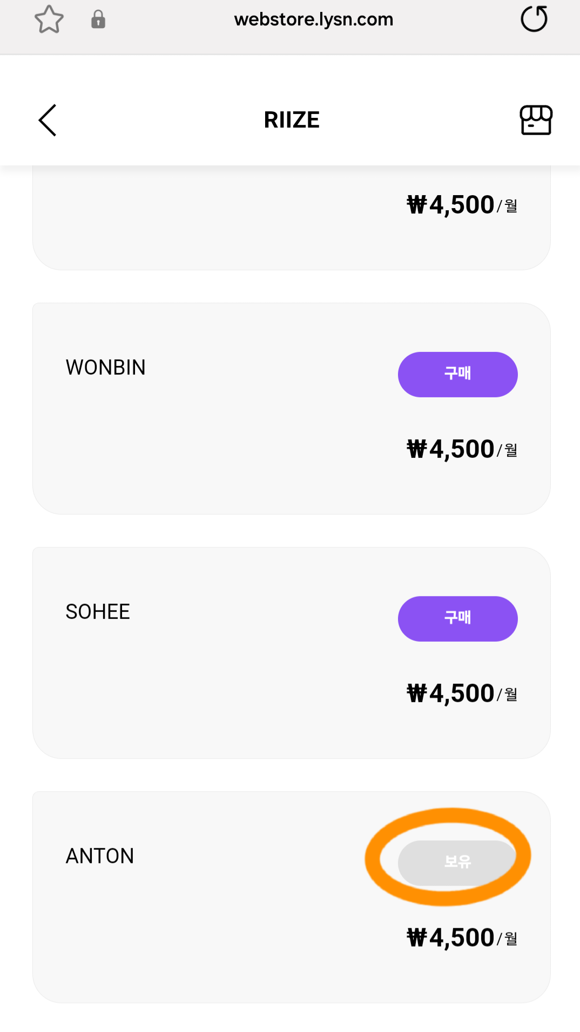Click WONBIN's ₩4,500 monthly price
Viewport: 580px width, 1032px height.
coord(462,449)
